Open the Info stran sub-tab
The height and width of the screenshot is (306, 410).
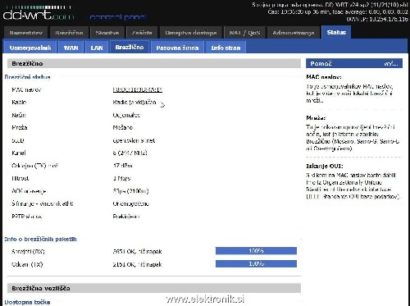click(225, 48)
